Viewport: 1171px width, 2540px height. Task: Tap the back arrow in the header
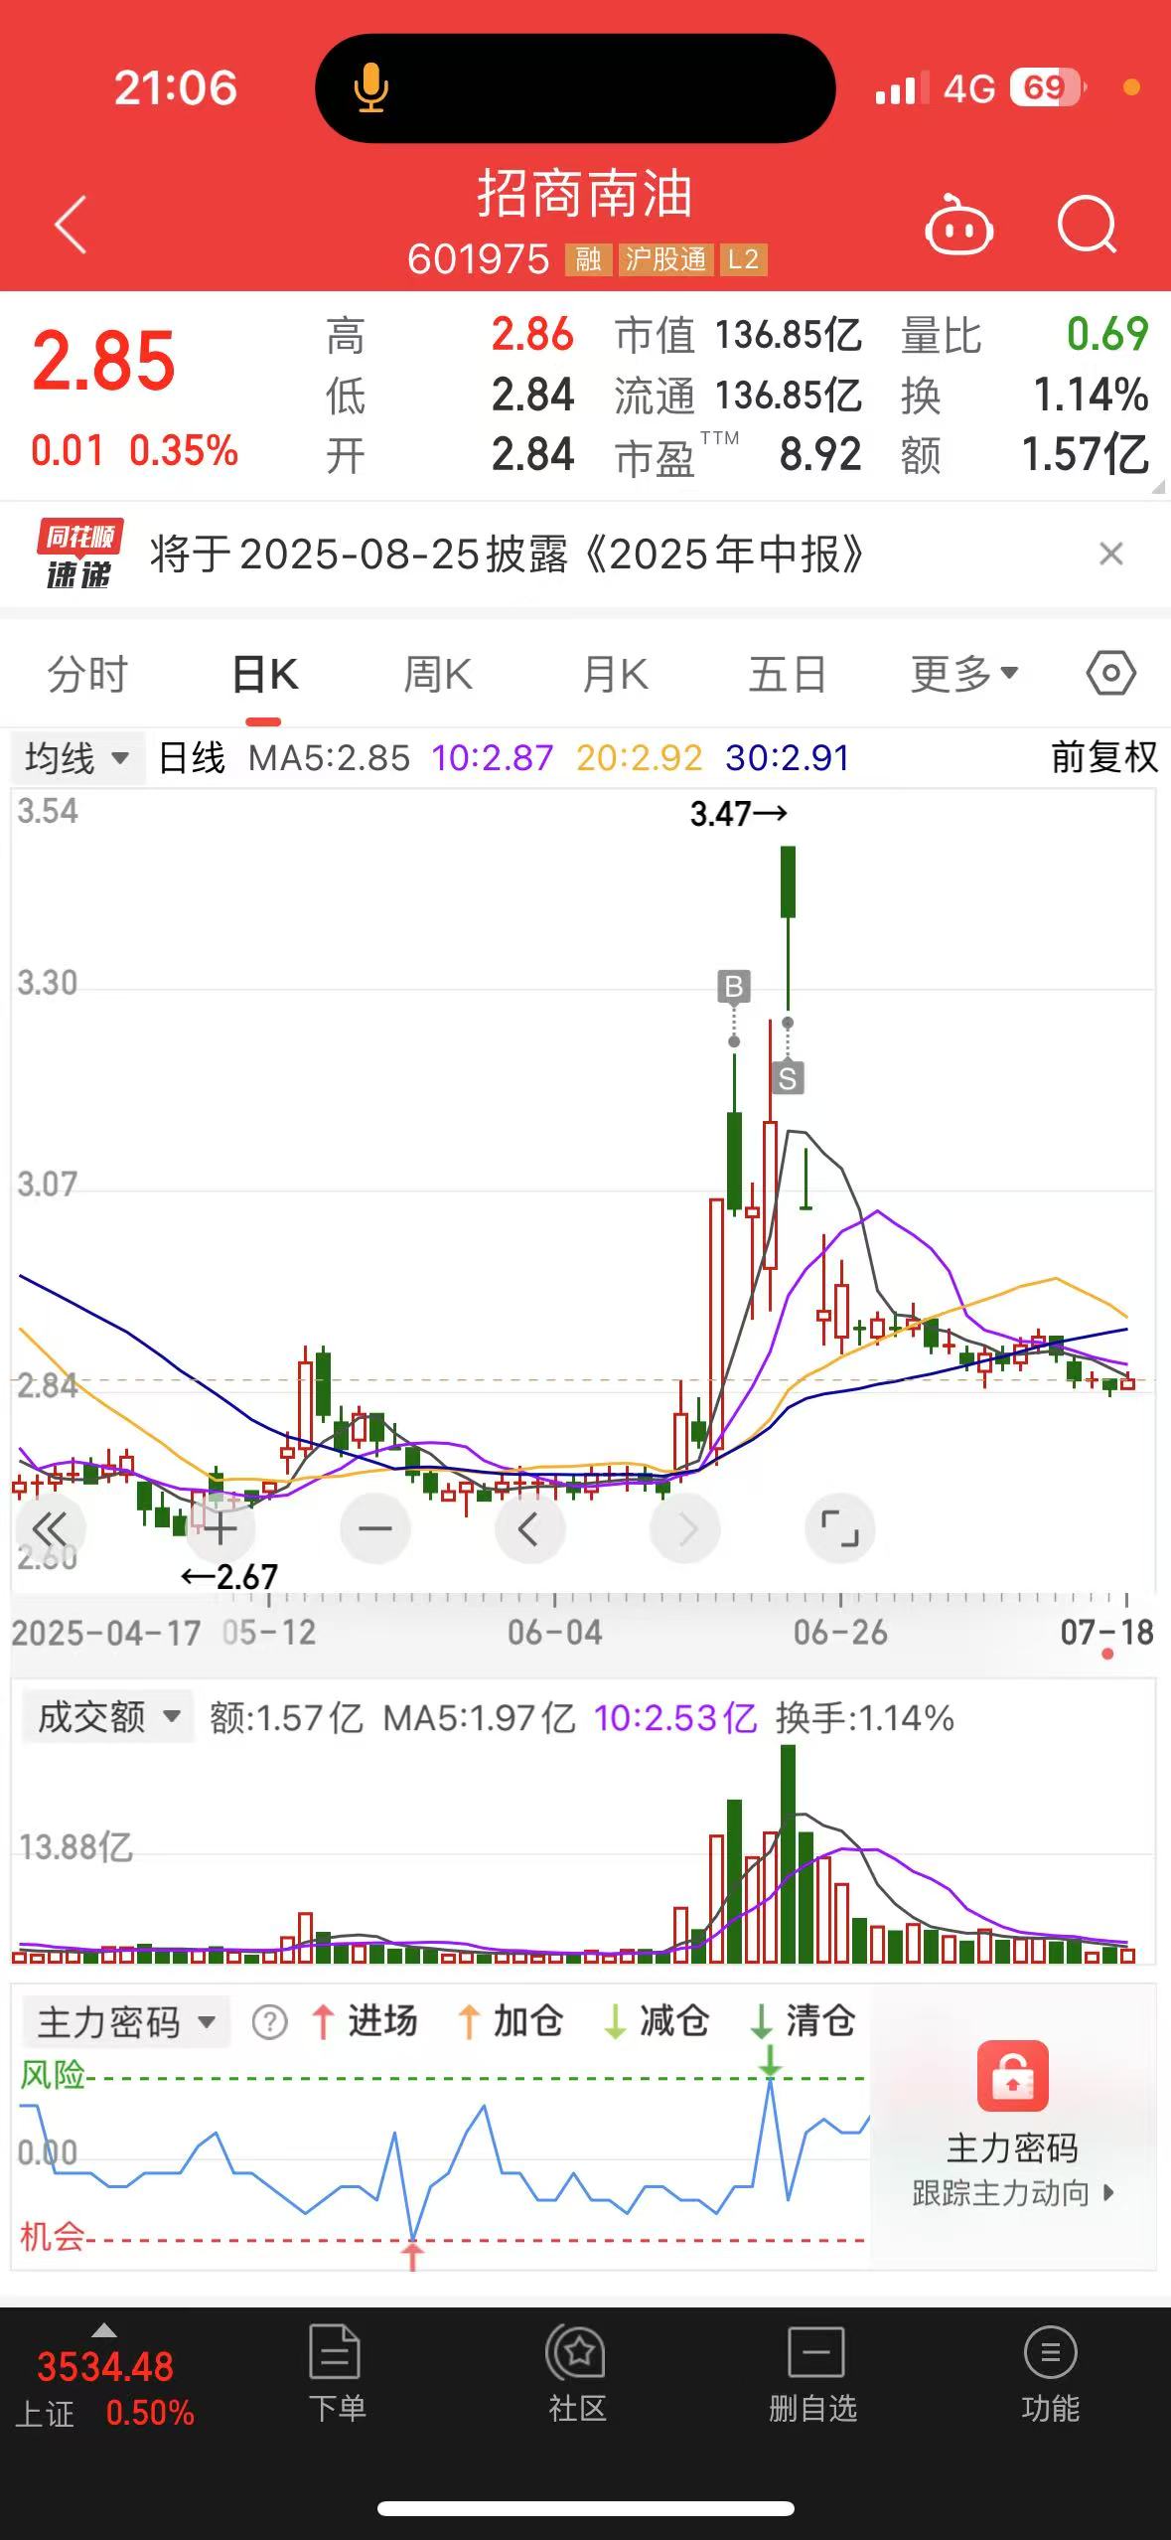[x=71, y=225]
